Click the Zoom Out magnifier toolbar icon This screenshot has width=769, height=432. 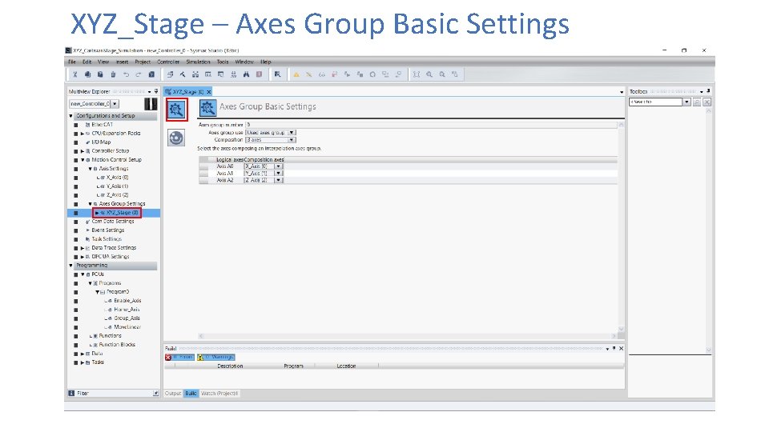[442, 74]
